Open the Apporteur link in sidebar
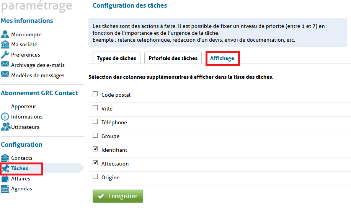351x216 pixels. coord(24,106)
